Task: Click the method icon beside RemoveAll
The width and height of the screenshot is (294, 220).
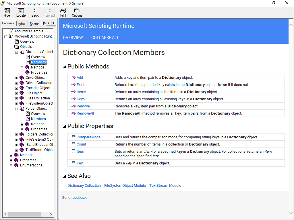Action: click(73, 113)
